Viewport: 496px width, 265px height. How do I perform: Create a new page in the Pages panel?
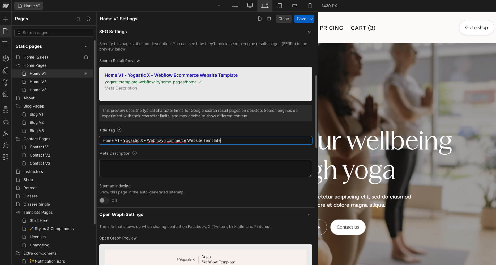[x=89, y=19]
